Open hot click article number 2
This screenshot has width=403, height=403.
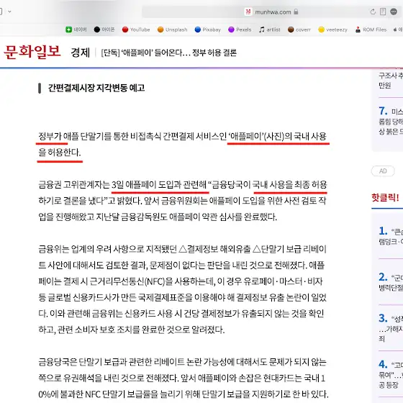391,282
